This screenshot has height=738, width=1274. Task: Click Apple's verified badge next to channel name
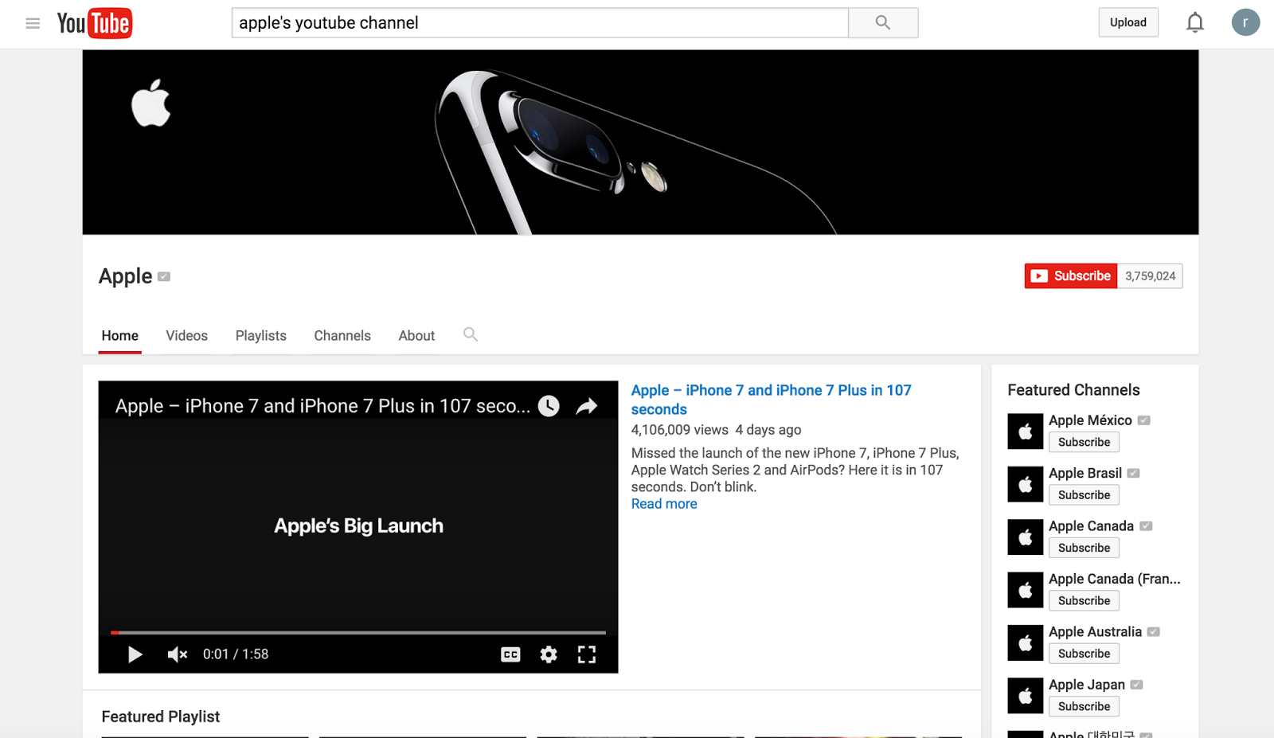click(x=164, y=276)
